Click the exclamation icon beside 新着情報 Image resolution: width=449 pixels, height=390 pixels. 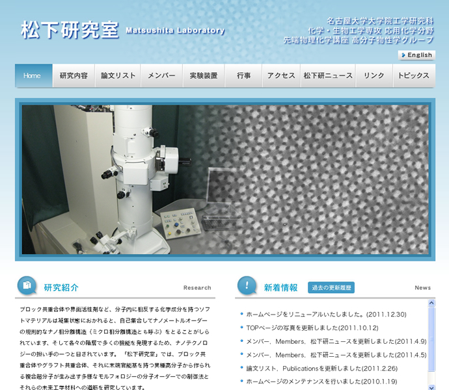point(247,285)
